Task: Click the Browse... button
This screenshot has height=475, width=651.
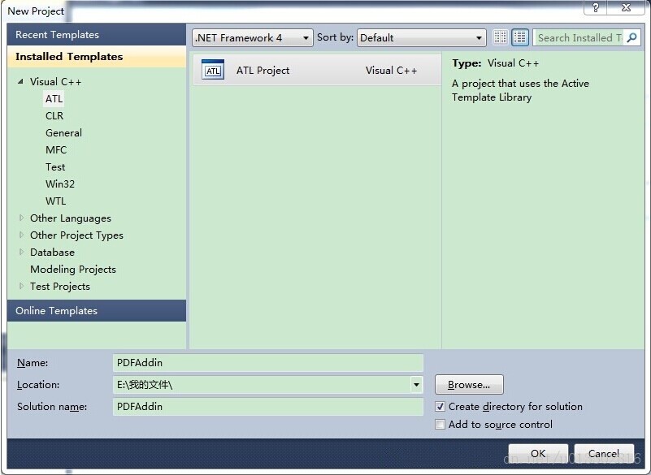Action: (x=469, y=385)
